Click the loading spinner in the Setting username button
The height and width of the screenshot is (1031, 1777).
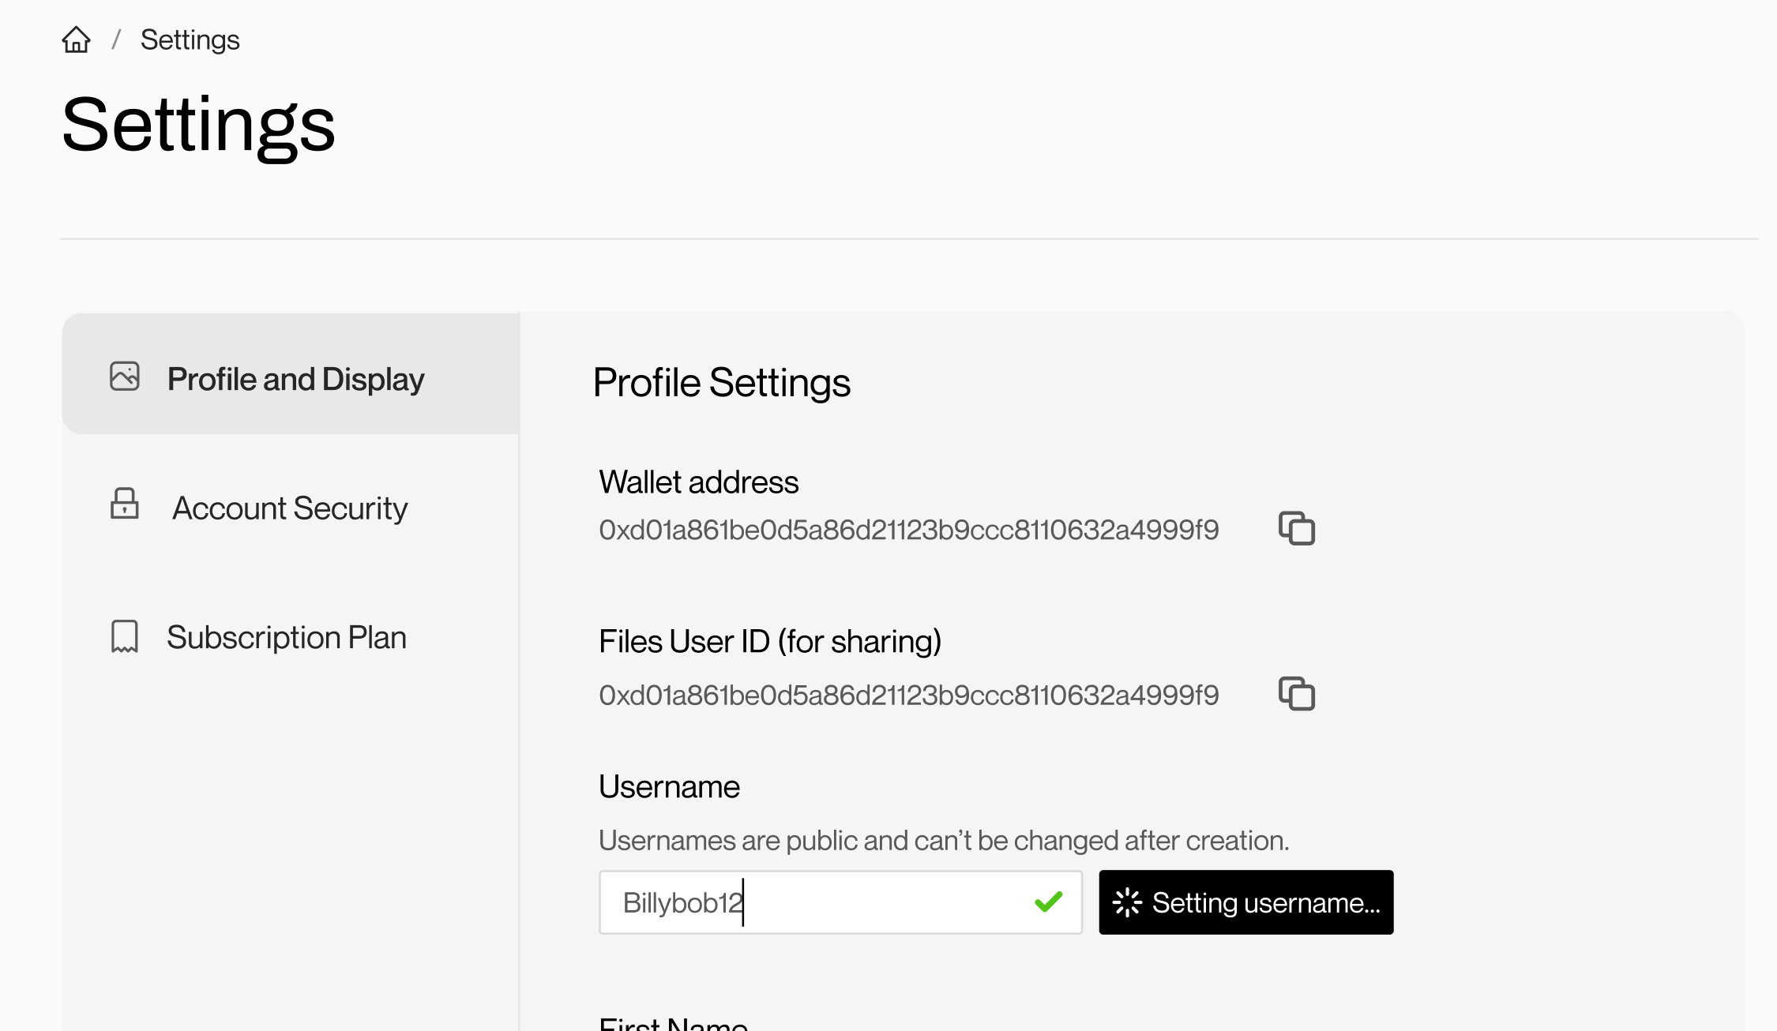click(x=1128, y=902)
